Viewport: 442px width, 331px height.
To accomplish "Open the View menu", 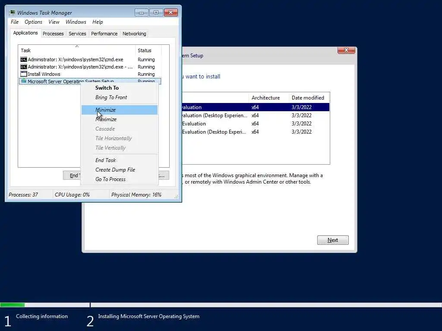I will coord(54,22).
